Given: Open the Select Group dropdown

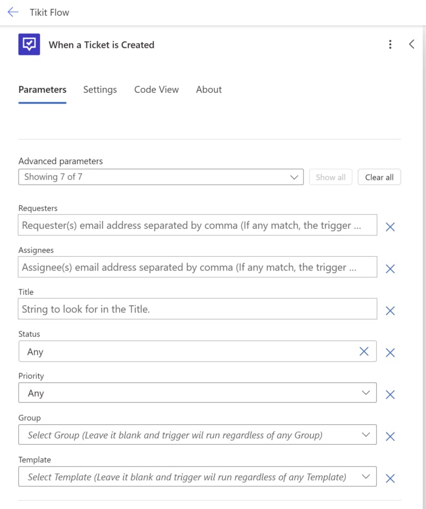Looking at the screenshot, I should 197,435.
